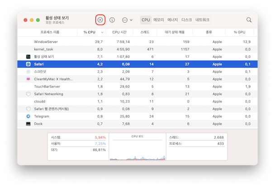
Task: Select the WindowServer process row
Action: click(137, 42)
